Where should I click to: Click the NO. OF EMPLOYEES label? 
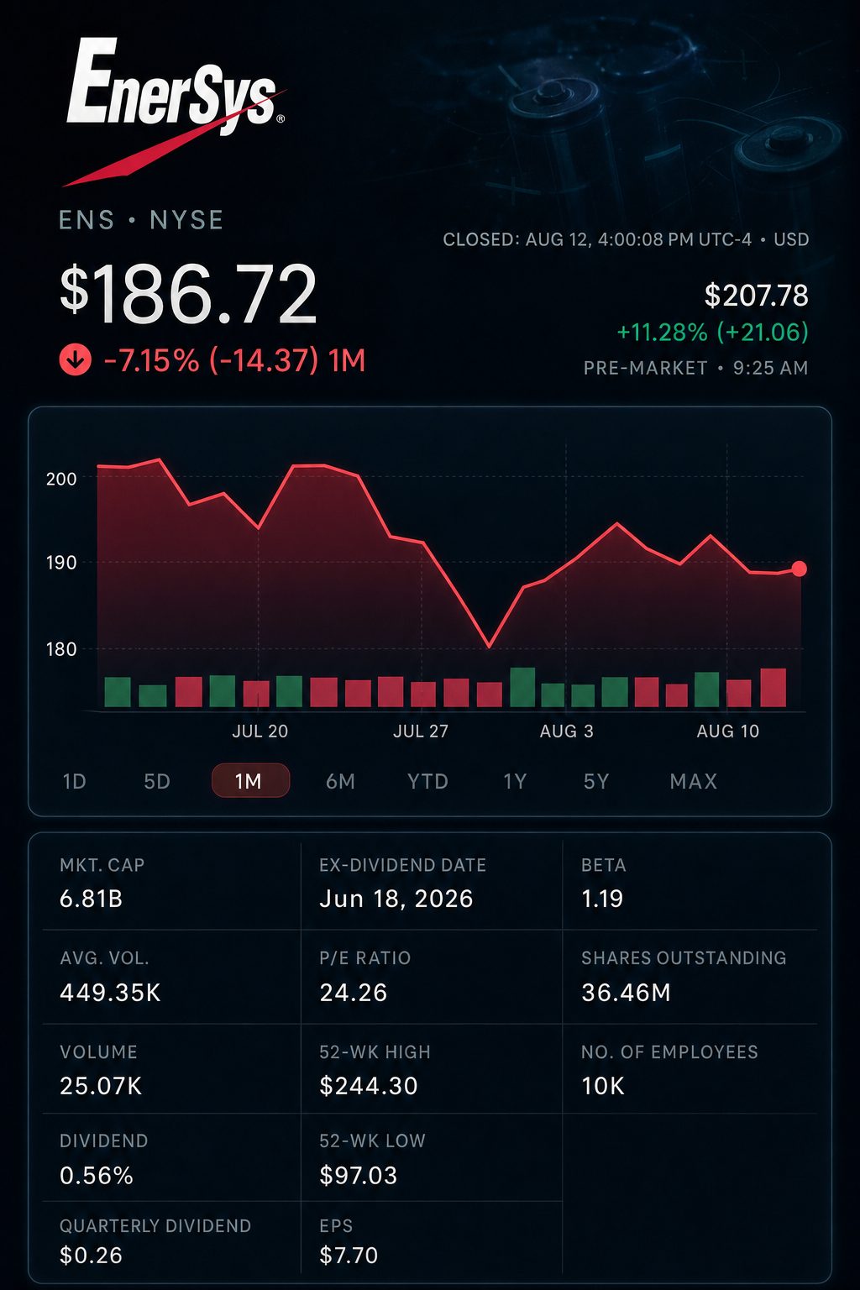coord(669,1052)
